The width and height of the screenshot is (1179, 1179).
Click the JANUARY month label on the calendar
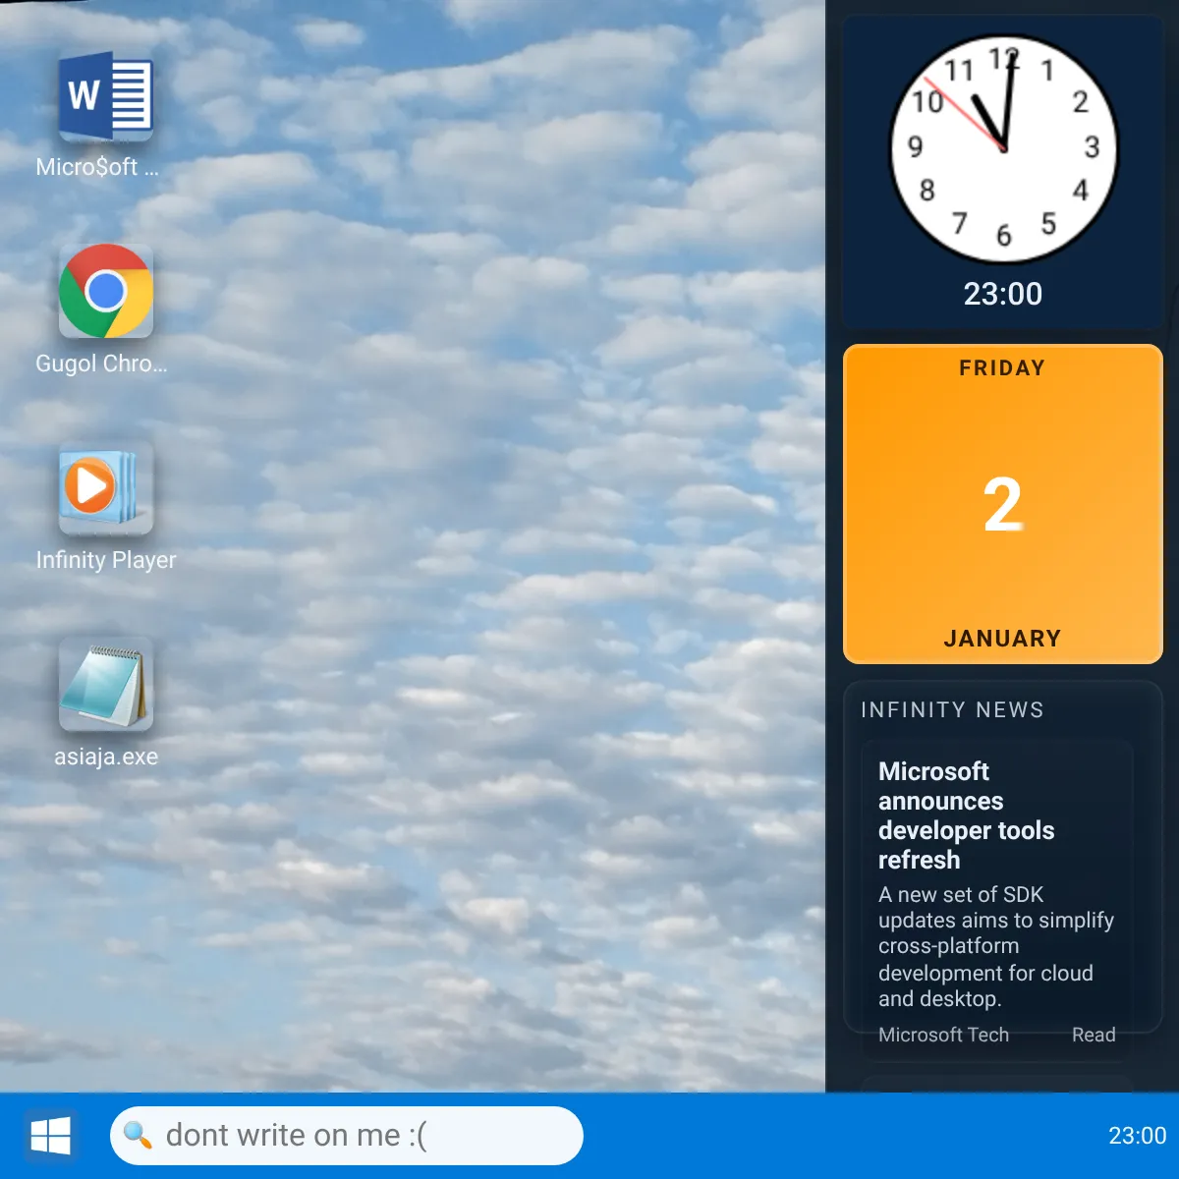(1002, 639)
